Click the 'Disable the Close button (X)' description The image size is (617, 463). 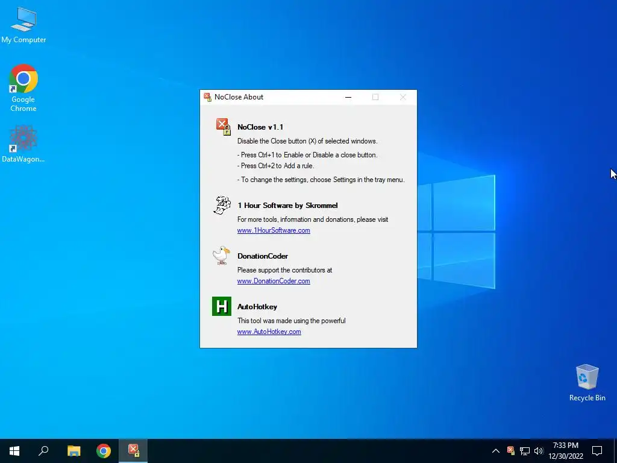[x=307, y=141]
